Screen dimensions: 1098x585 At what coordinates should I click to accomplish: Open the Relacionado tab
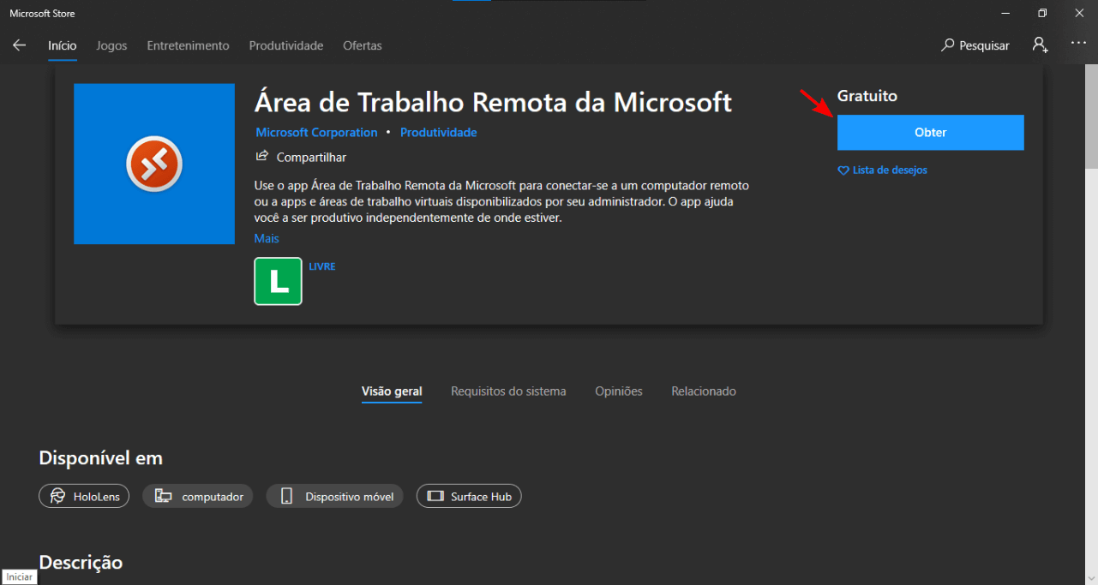pos(704,391)
